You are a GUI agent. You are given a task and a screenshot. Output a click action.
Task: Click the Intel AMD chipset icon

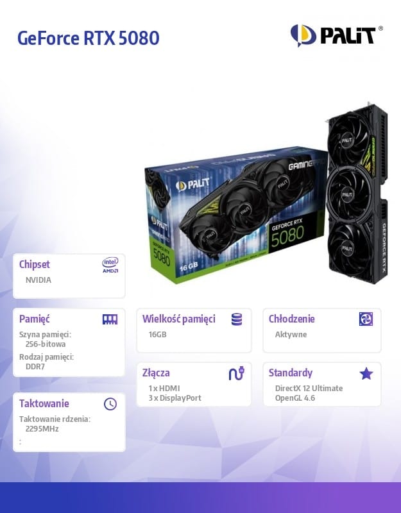point(110,265)
